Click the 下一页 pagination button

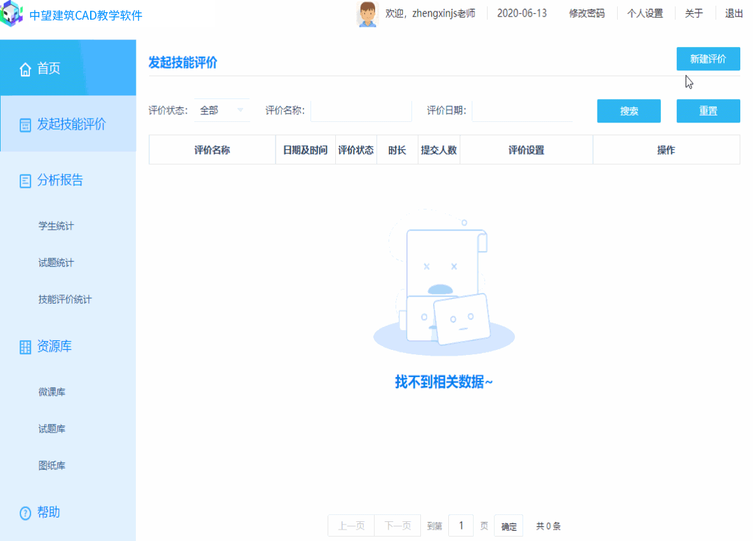coord(397,526)
